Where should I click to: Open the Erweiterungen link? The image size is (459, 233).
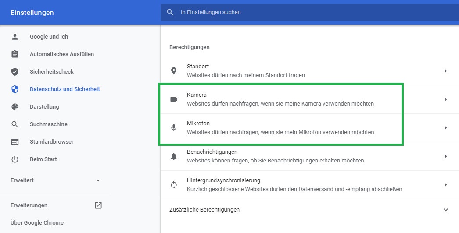coord(29,205)
